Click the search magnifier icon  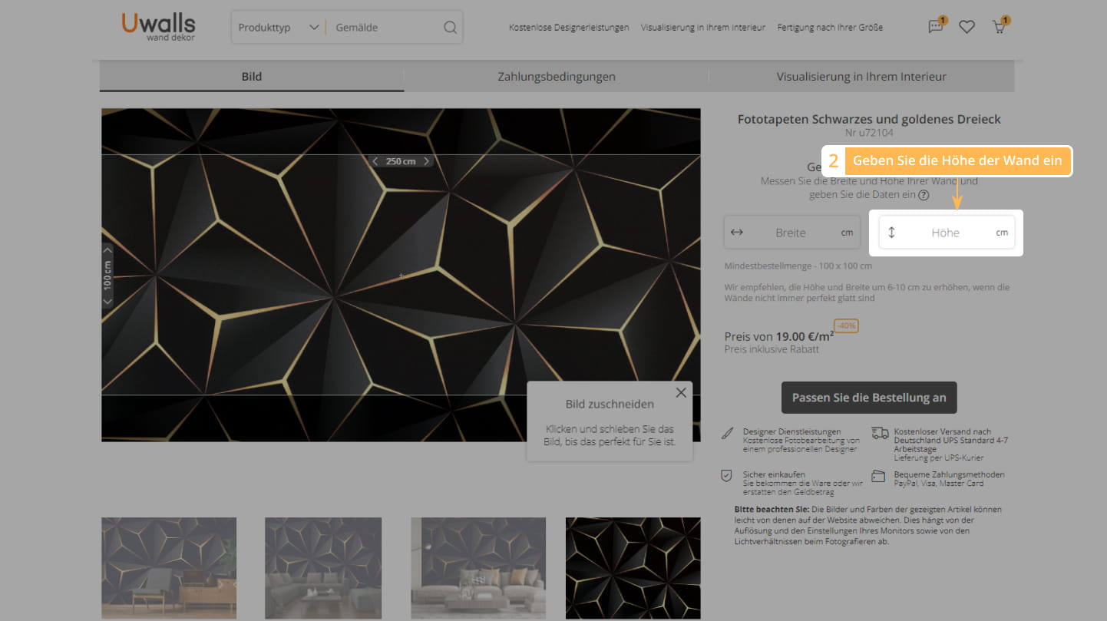tap(450, 28)
